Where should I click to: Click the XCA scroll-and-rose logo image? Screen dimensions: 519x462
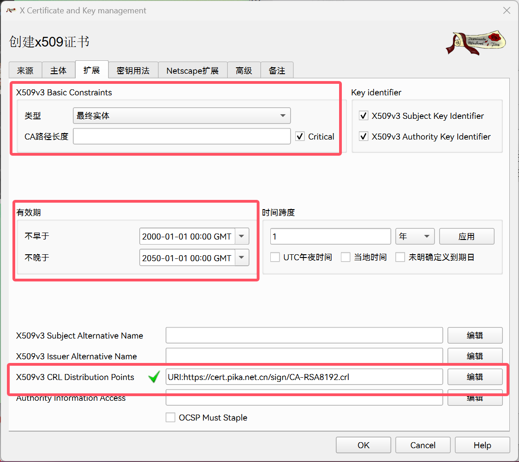476,42
